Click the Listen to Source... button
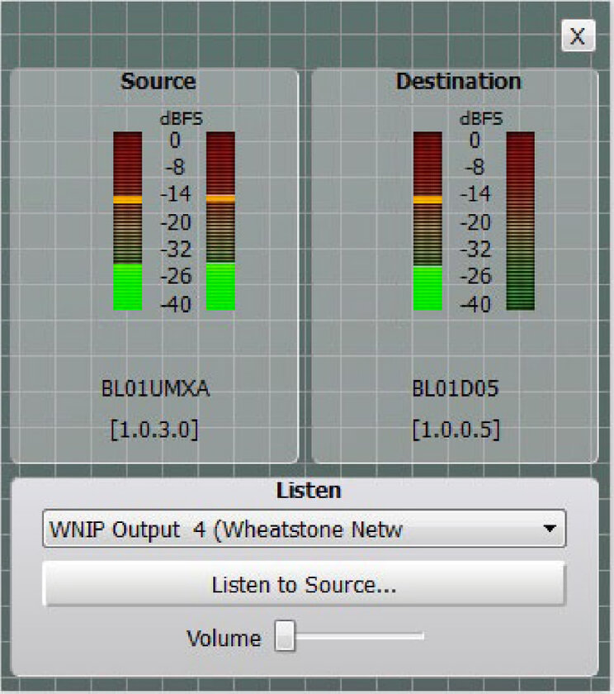 [x=305, y=584]
